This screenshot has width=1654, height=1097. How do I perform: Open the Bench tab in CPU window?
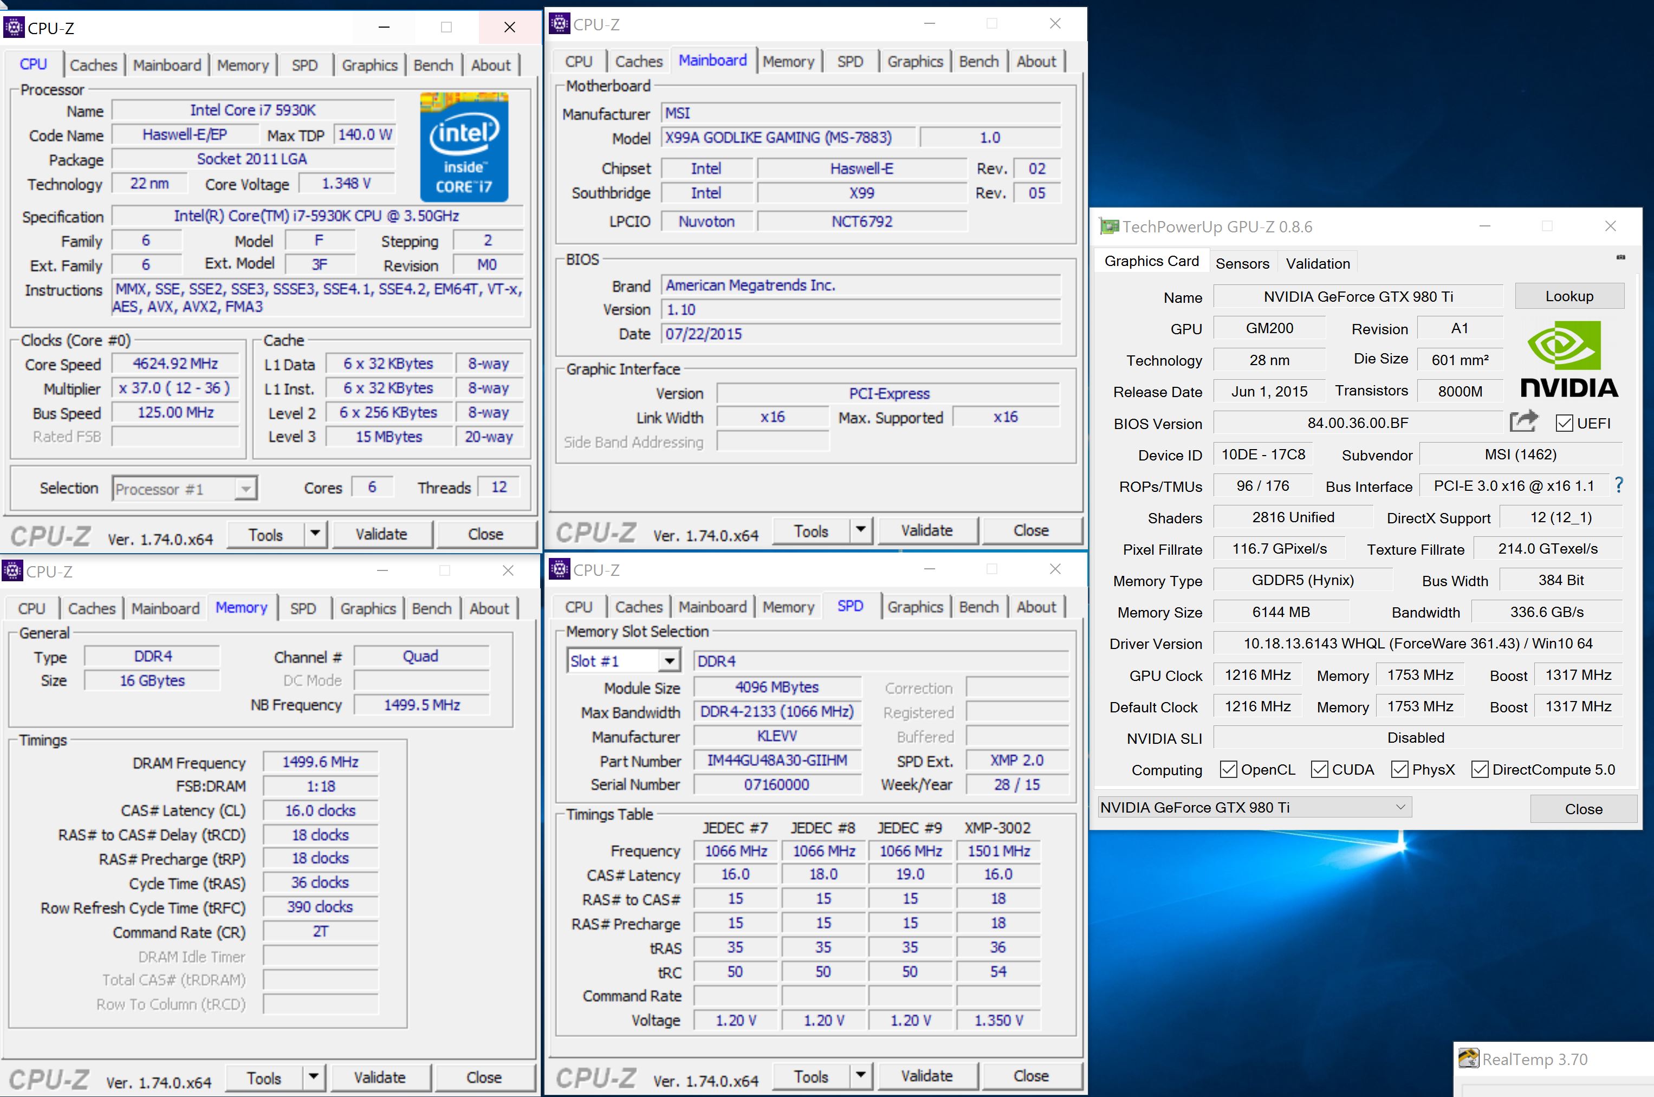pos(433,65)
